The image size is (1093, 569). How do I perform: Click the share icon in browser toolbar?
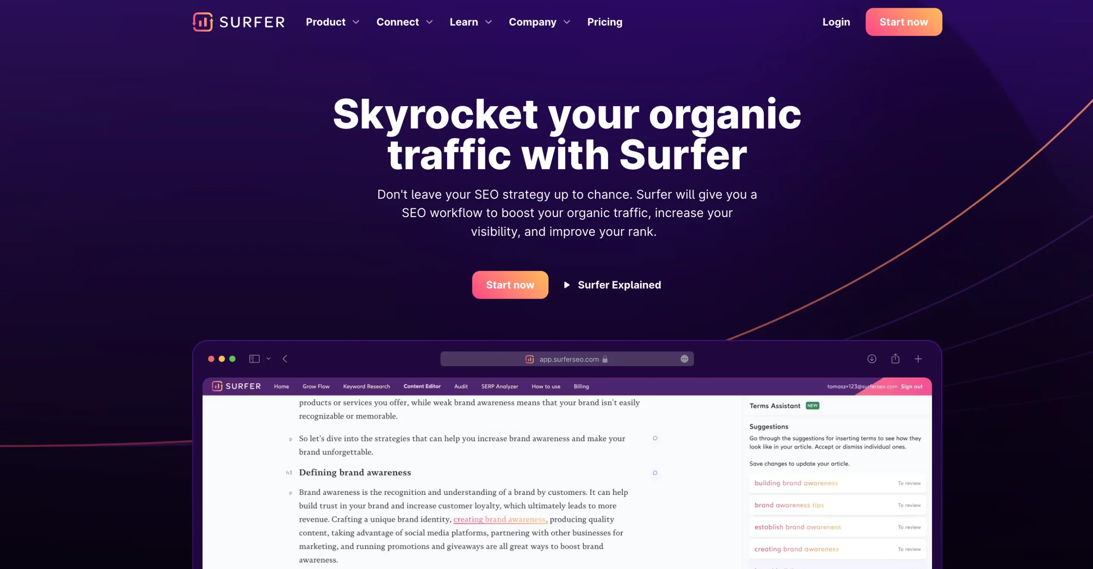[895, 359]
